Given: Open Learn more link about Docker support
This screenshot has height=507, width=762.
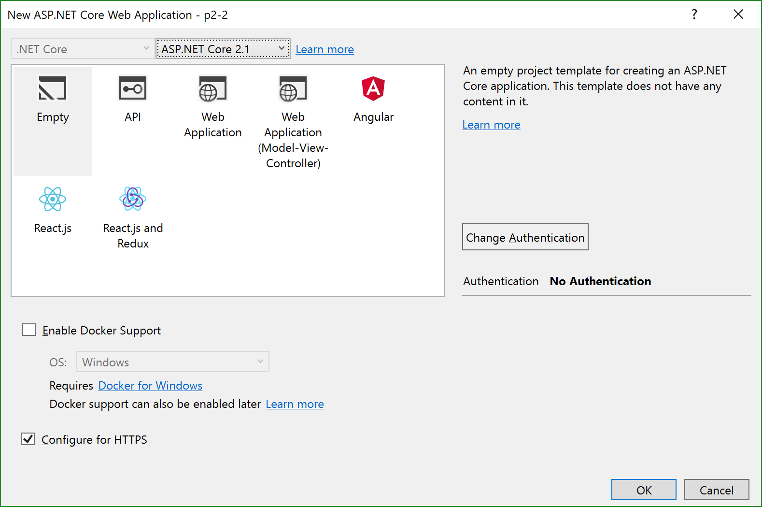Looking at the screenshot, I should [x=295, y=404].
